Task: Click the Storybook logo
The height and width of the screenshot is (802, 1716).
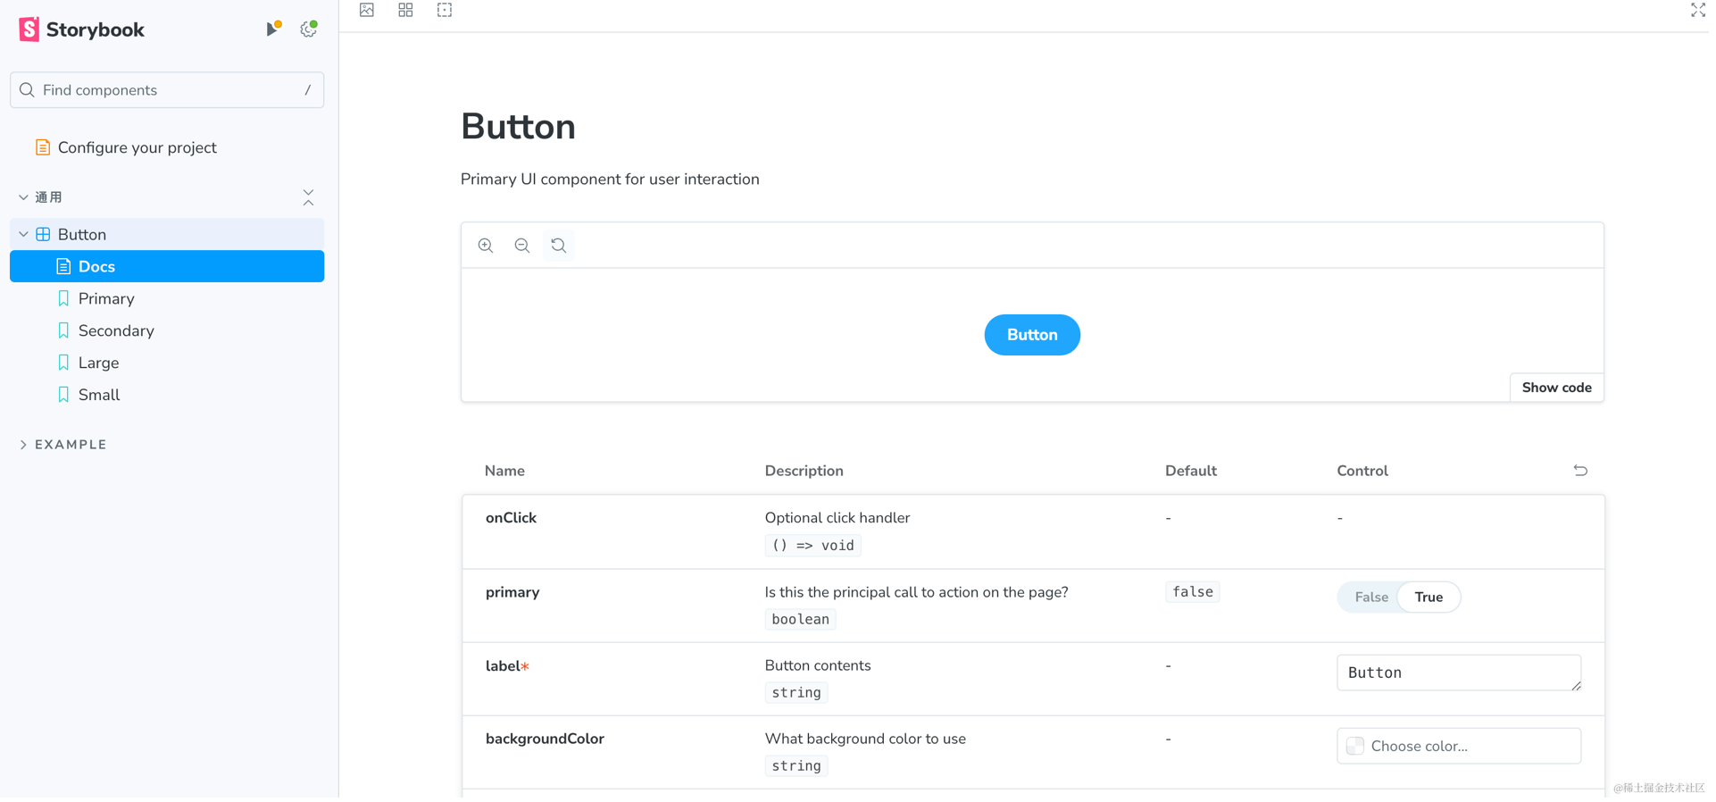Action: 81,29
